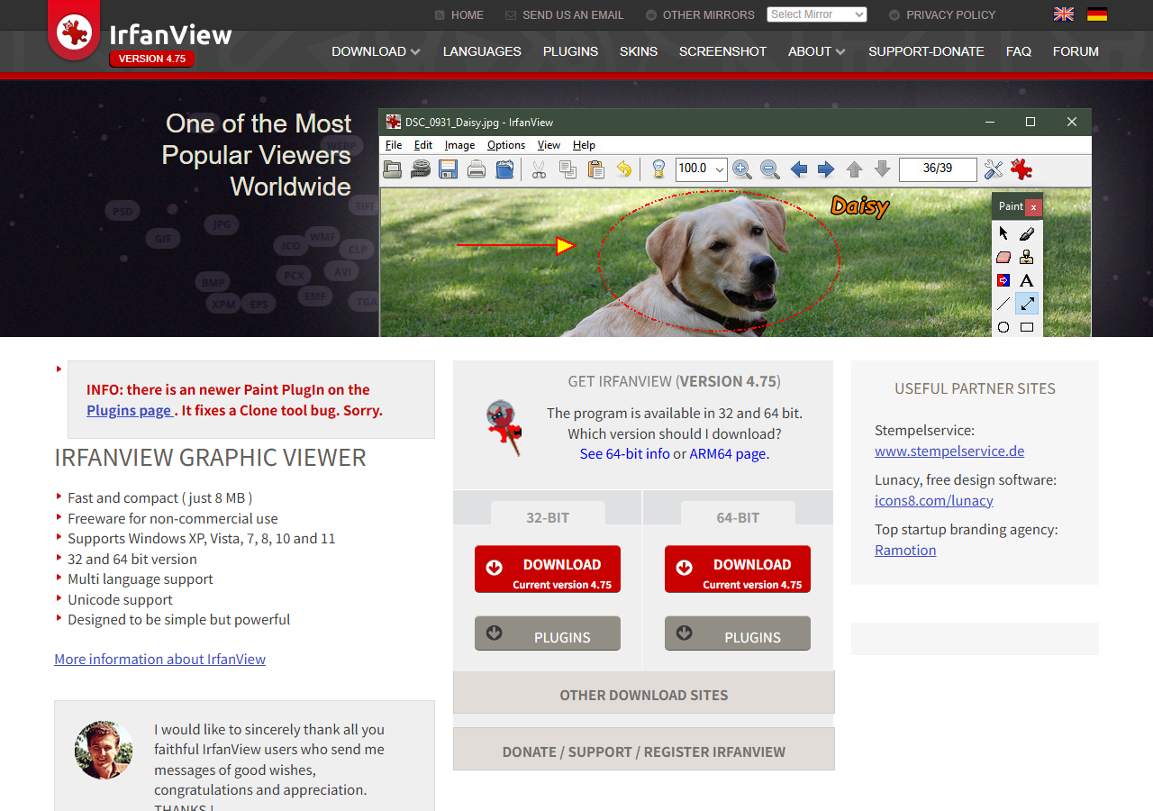Screen dimensions: 1153x811
Task: Click the light bulb info icon in banner
Action: click(x=658, y=169)
